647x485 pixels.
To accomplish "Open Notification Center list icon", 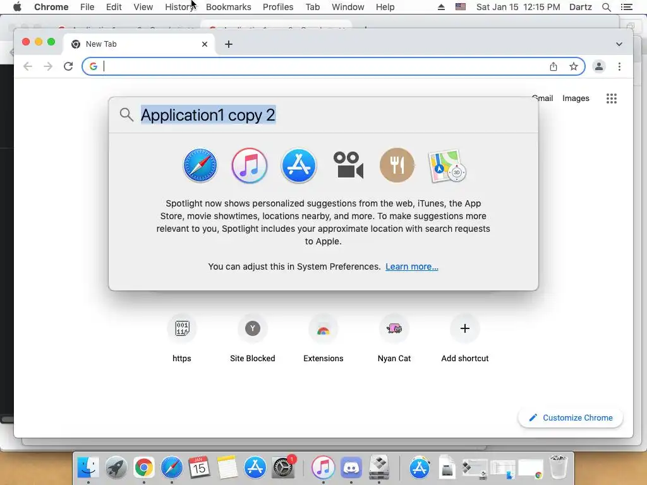I will [x=626, y=7].
